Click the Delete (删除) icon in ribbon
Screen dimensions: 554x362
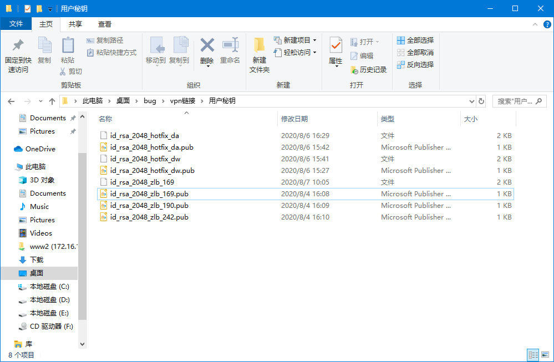point(207,46)
